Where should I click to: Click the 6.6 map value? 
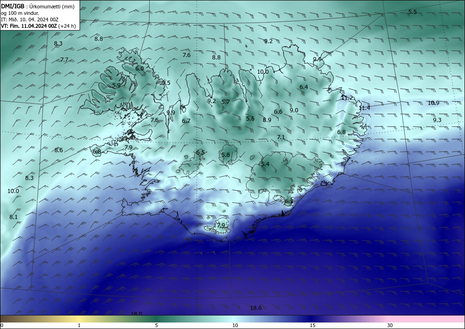[x=278, y=111]
